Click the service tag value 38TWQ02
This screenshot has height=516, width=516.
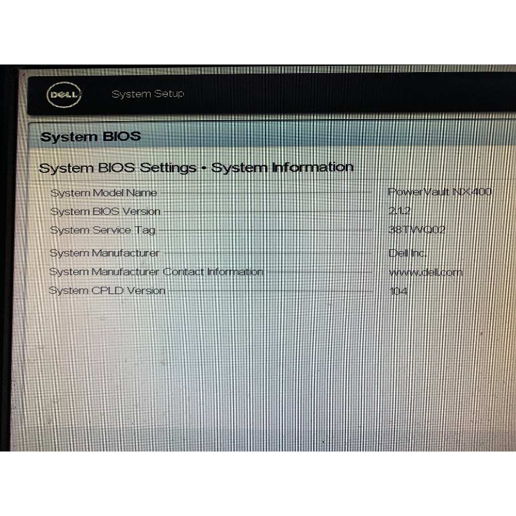[417, 229]
